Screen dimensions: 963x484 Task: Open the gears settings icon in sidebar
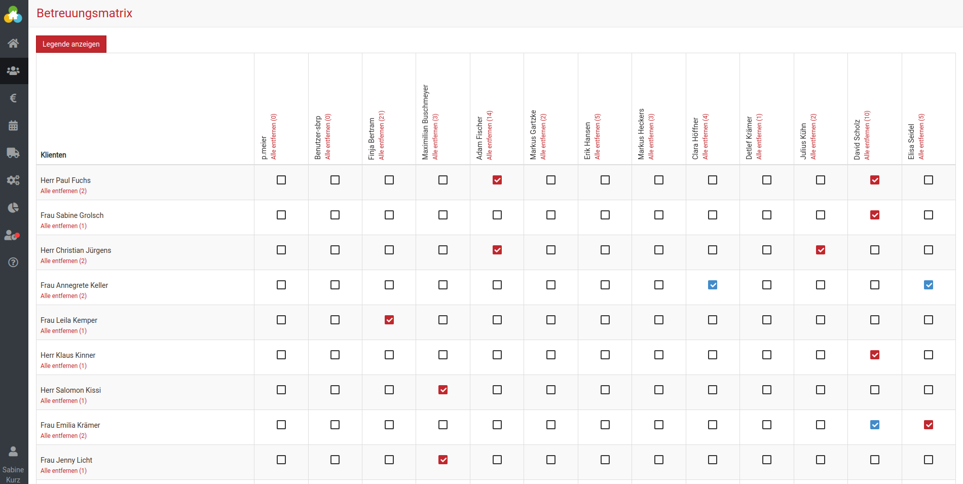13,180
